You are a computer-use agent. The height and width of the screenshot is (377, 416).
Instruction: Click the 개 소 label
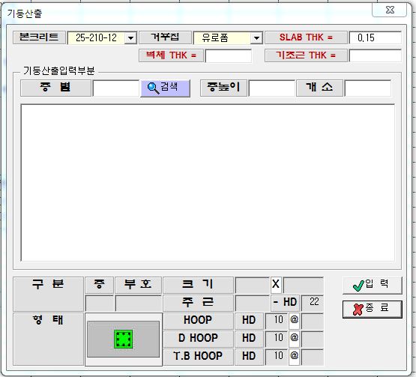tap(319, 88)
